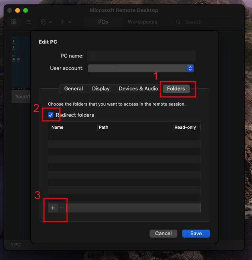The width and height of the screenshot is (252, 260).
Task: Focus the Search field in toolbar
Action: 206,22
